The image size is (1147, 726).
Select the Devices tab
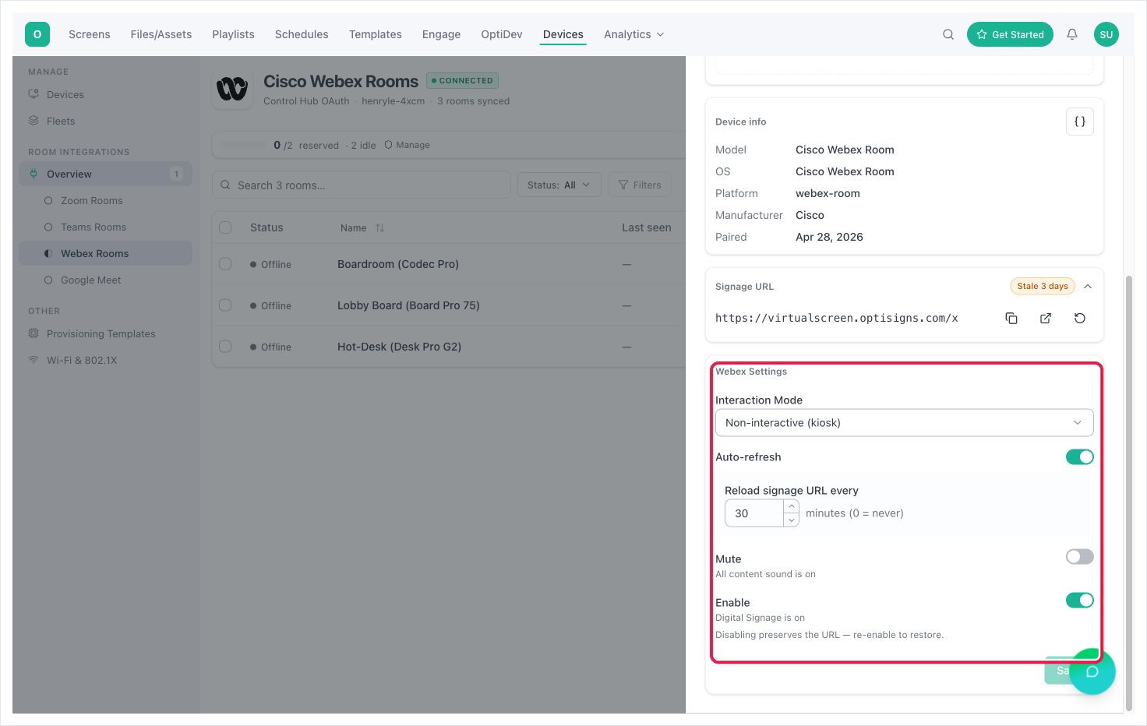(x=563, y=34)
